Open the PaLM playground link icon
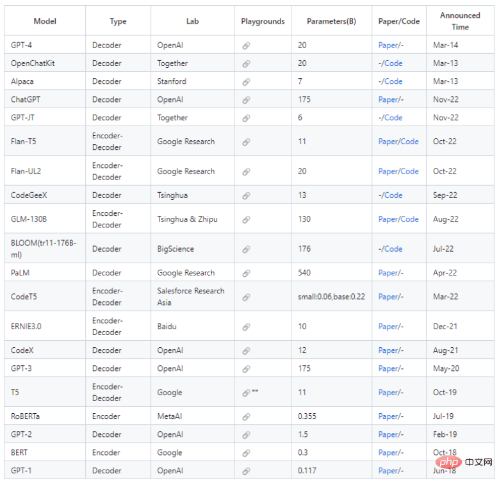Viewport: 499px width, 483px height. 246,274
